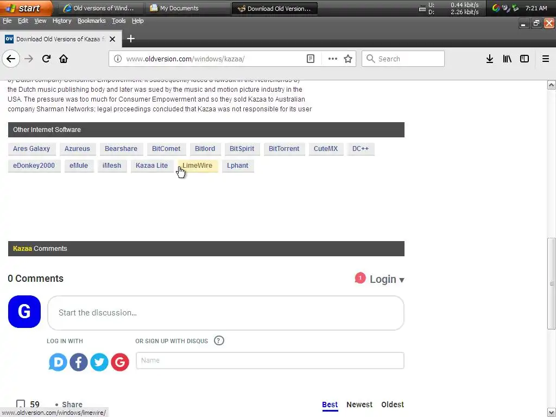Open the Lphant link
Image resolution: width=556 pixels, height=417 pixels.
coord(238,166)
